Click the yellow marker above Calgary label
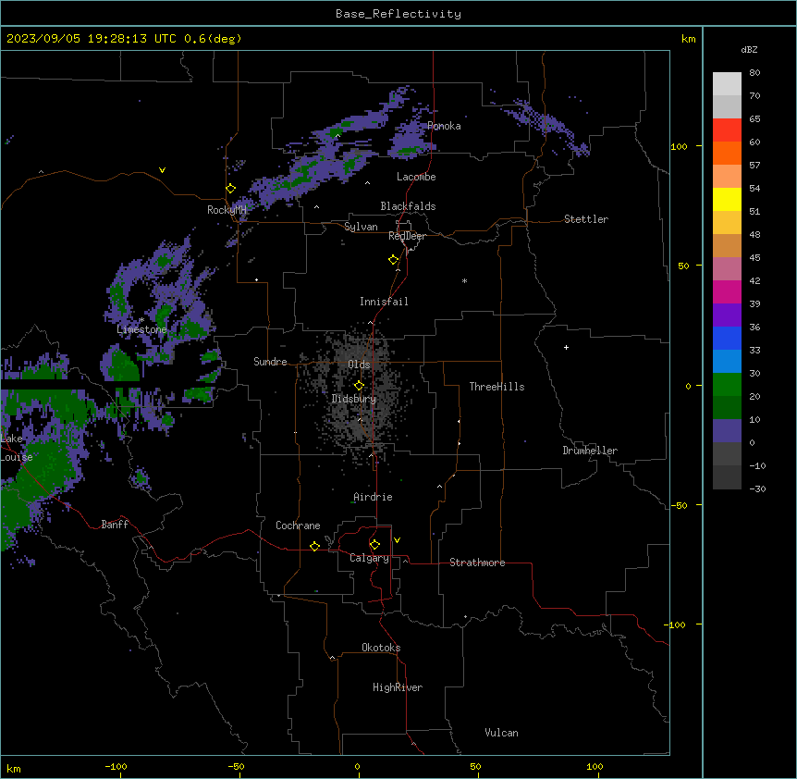This screenshot has width=797, height=779. click(x=374, y=545)
